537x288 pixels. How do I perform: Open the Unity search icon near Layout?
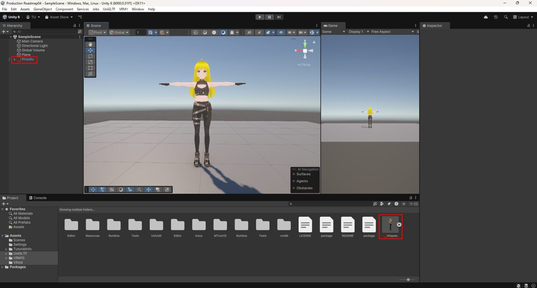click(x=506, y=17)
